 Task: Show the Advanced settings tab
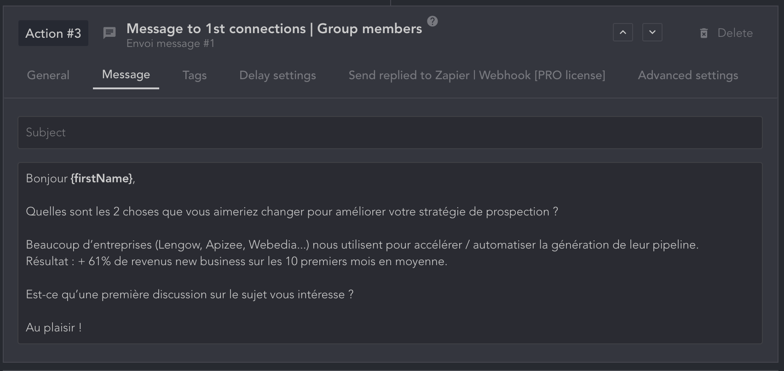pos(688,75)
